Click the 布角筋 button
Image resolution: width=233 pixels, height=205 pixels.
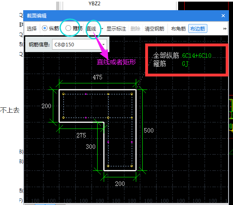[x=179, y=29]
